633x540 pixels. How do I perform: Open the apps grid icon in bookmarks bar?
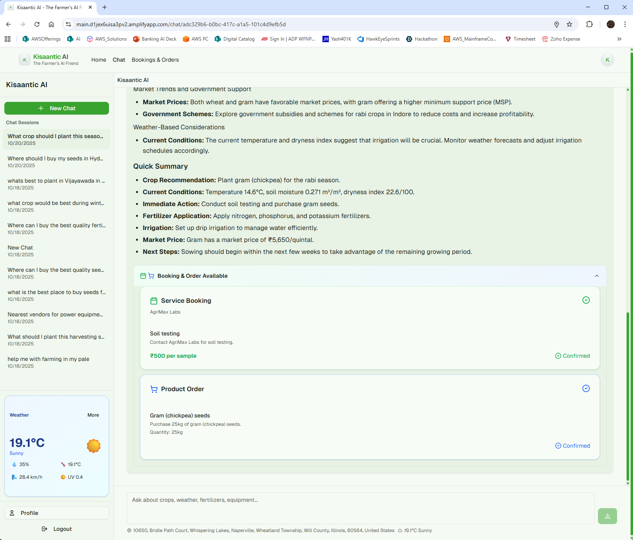coord(8,39)
